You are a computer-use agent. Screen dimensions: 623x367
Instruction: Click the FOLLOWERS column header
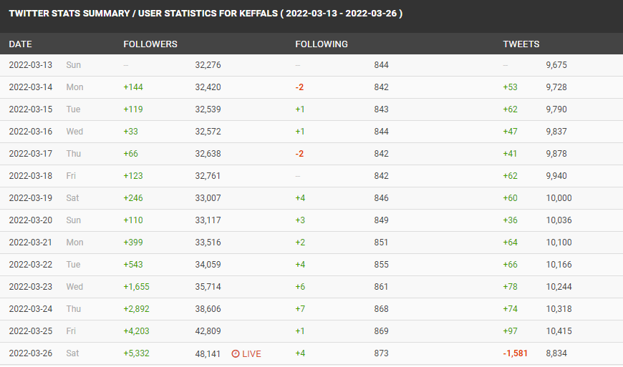click(x=150, y=44)
